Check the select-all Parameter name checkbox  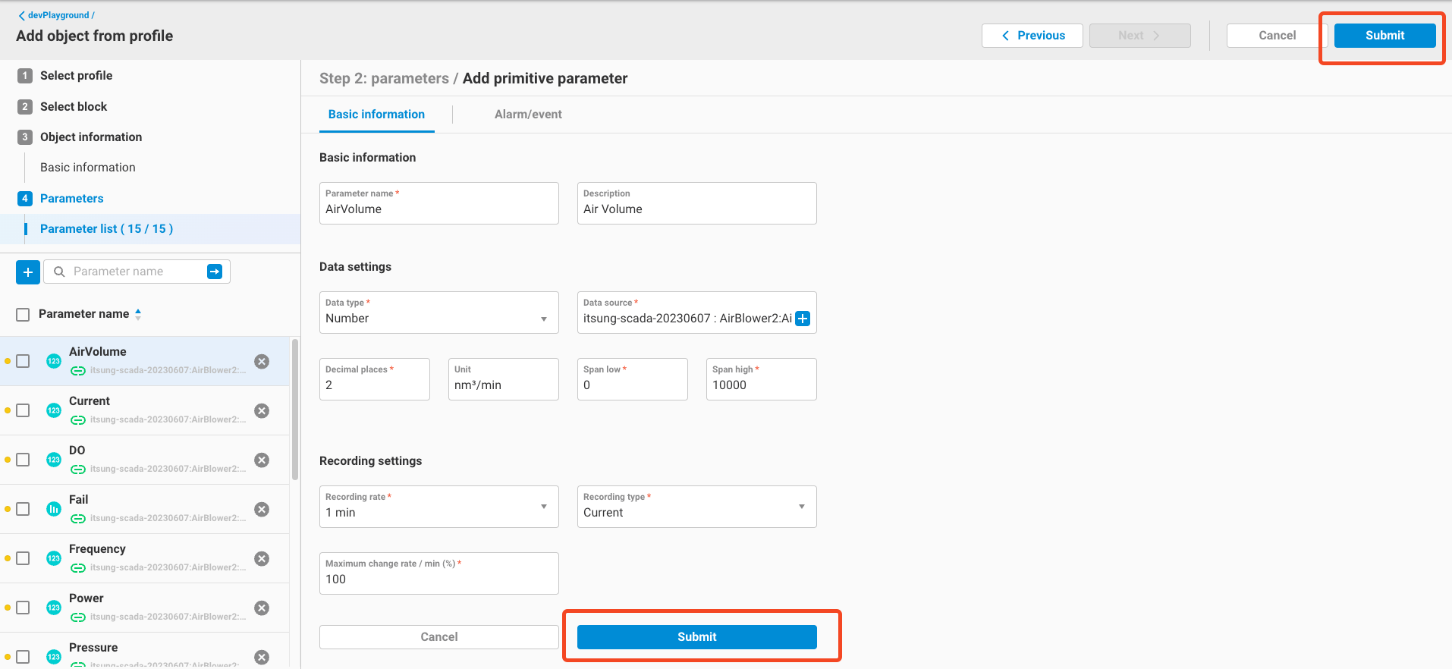point(24,314)
